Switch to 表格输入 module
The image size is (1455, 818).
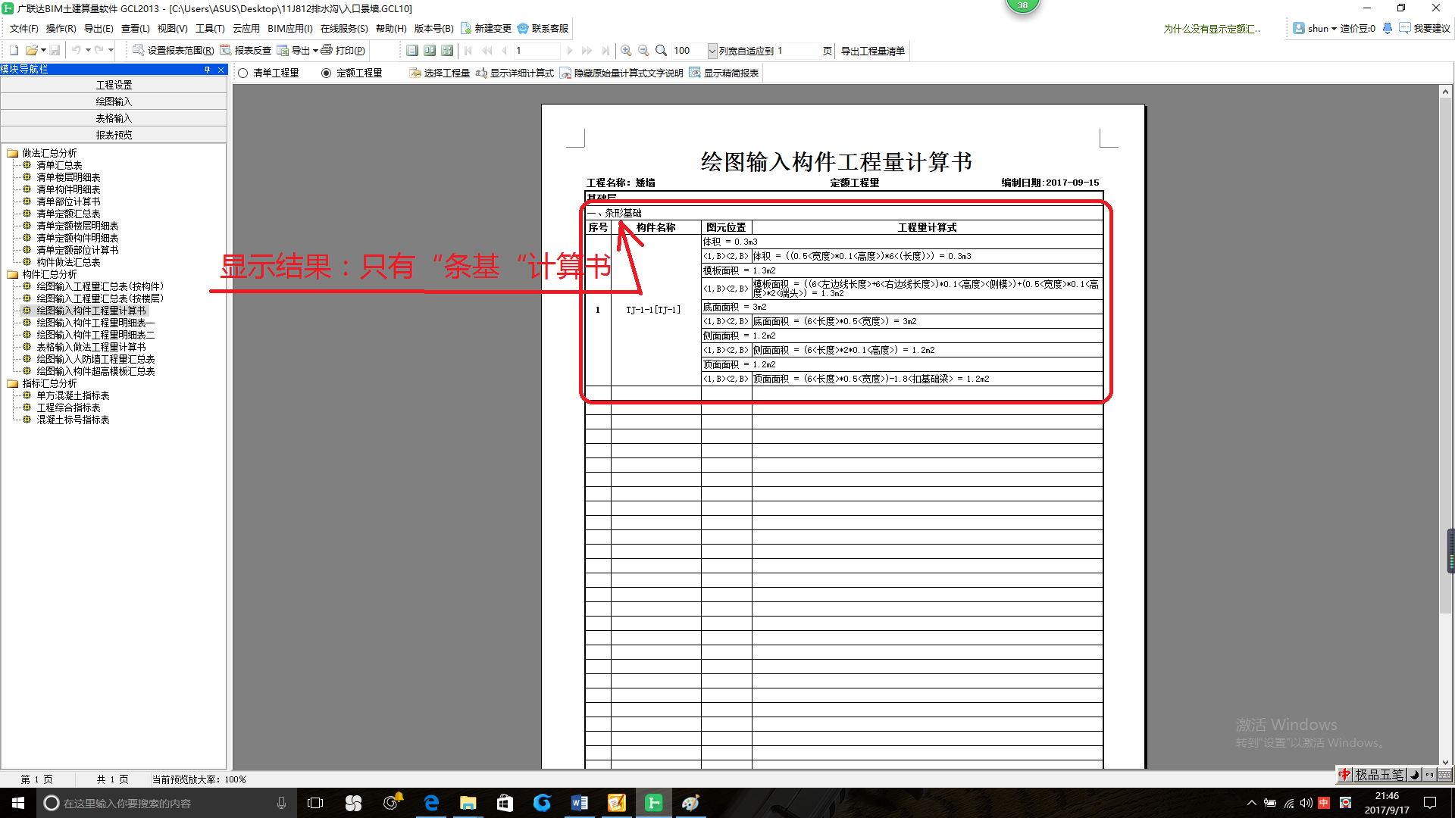(114, 118)
